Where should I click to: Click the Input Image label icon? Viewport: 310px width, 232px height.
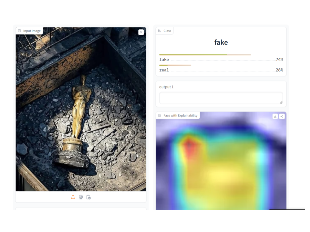19,31
